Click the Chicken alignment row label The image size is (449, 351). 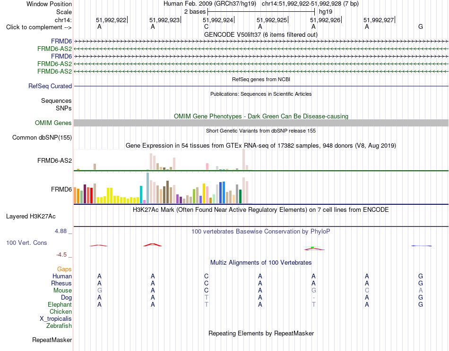(60, 312)
